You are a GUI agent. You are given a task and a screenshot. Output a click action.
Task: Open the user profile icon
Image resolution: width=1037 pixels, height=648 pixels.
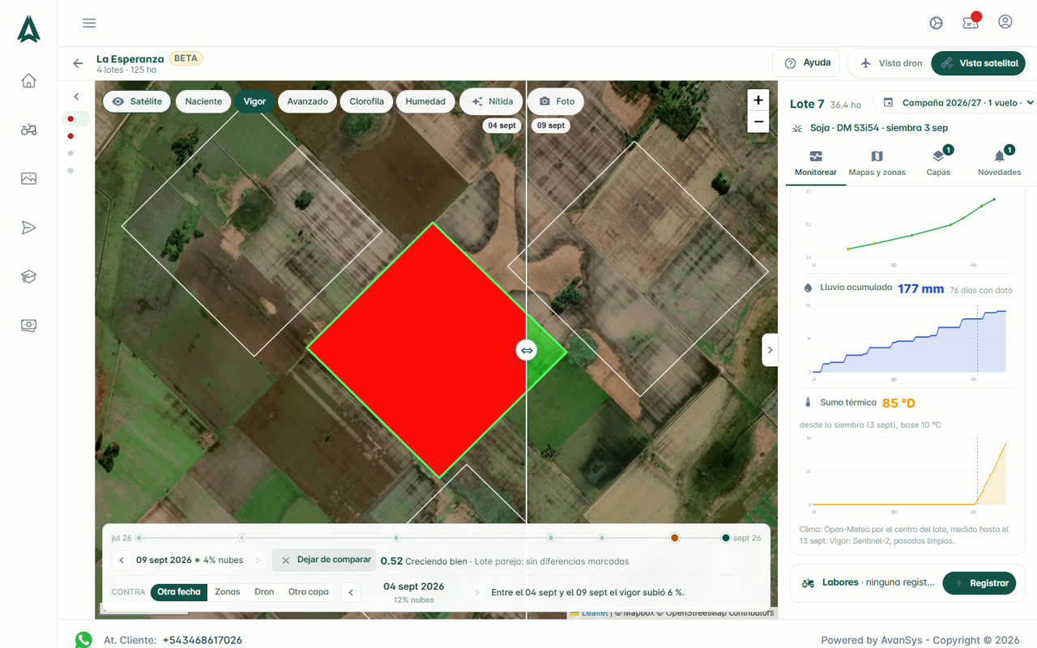[x=1005, y=22]
